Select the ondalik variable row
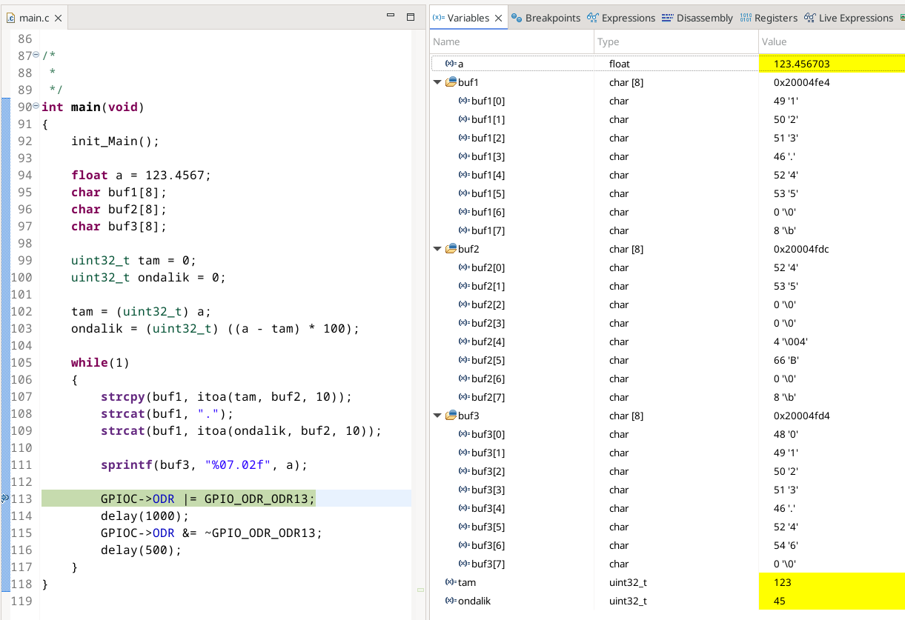The width and height of the screenshot is (905, 620). (x=667, y=601)
